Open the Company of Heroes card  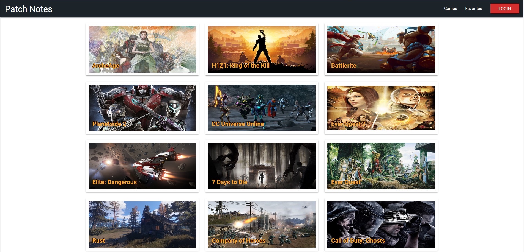click(262, 225)
